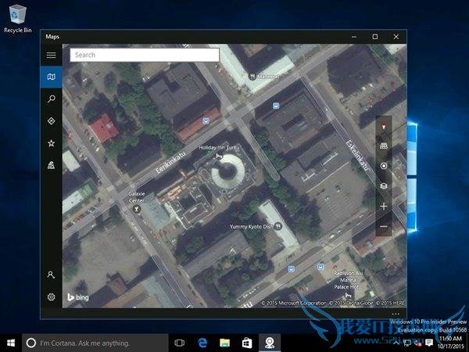Viewport: 469px width, 352px height.
Task: Minimize the Maps window
Action: pos(354,37)
